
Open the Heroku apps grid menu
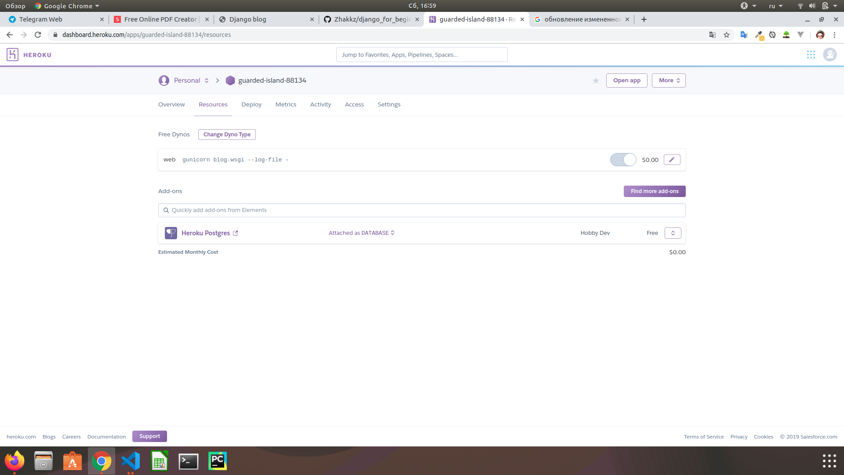[x=811, y=55]
